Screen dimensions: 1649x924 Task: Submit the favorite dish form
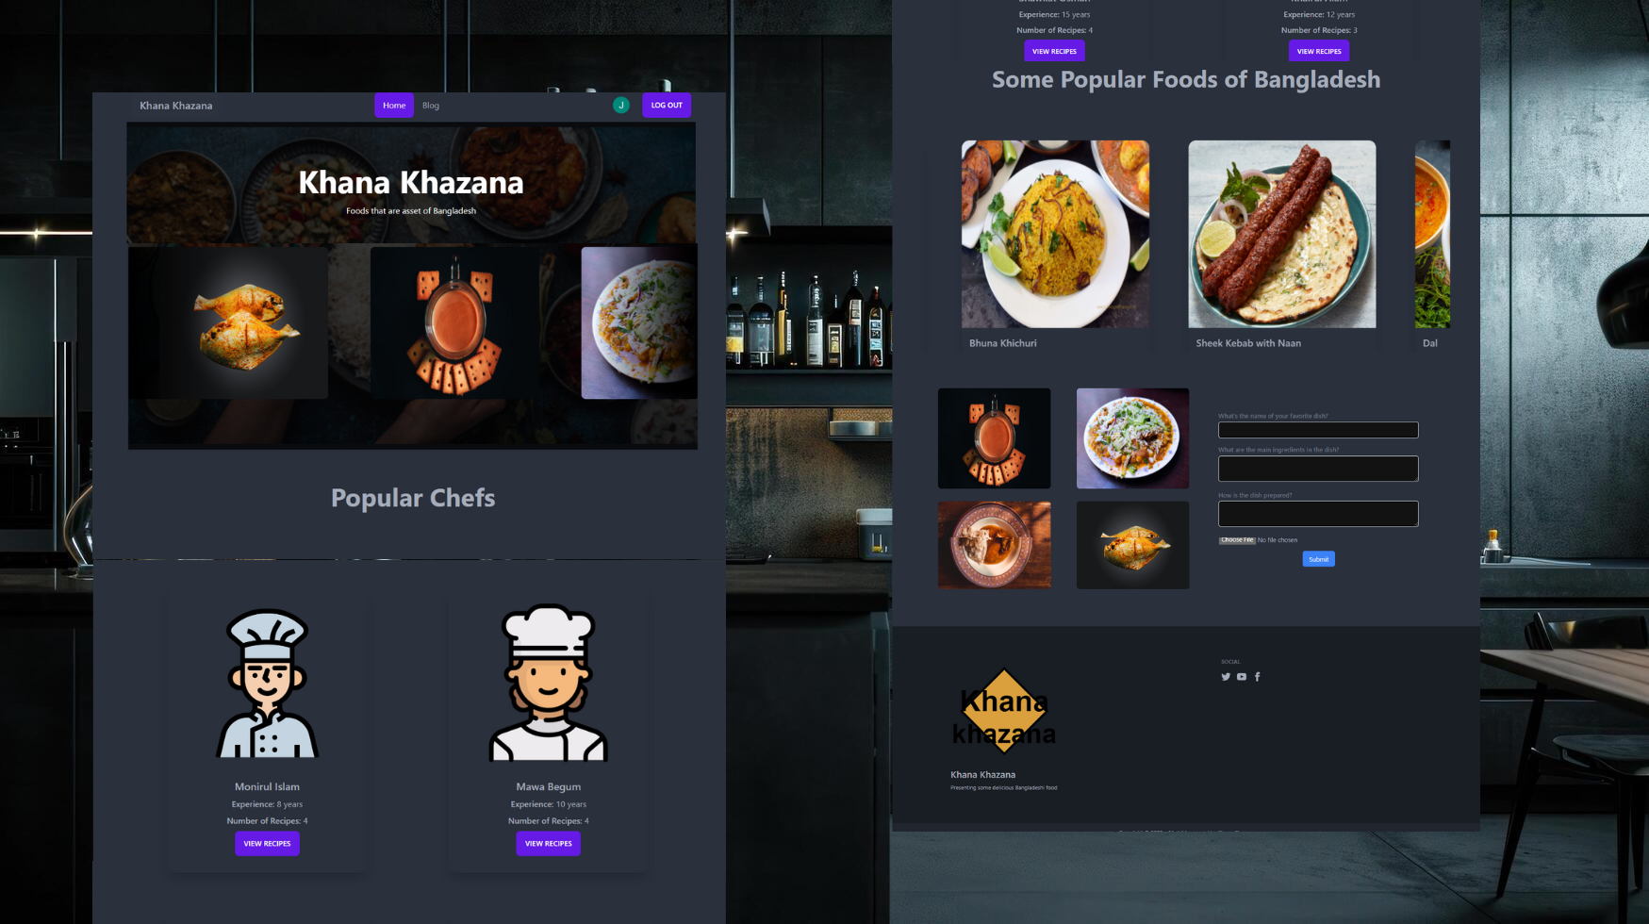[x=1318, y=559]
